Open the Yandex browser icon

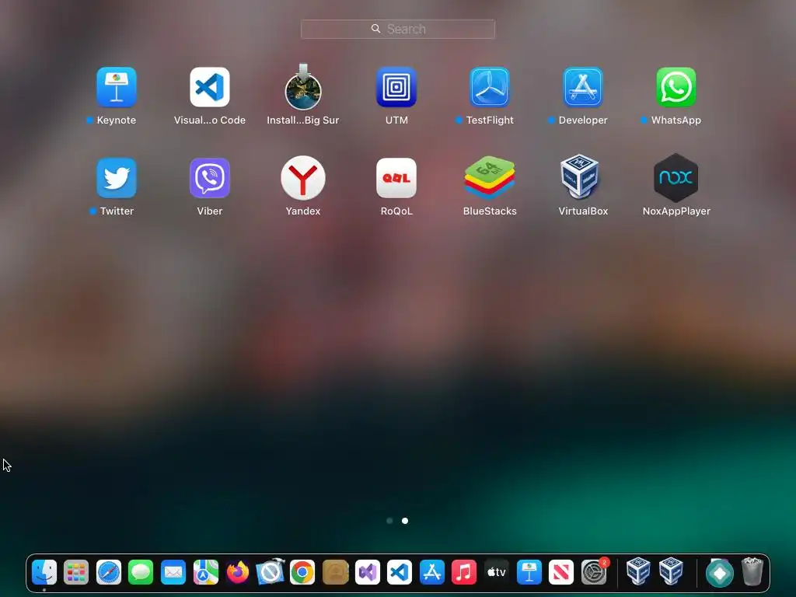303,178
